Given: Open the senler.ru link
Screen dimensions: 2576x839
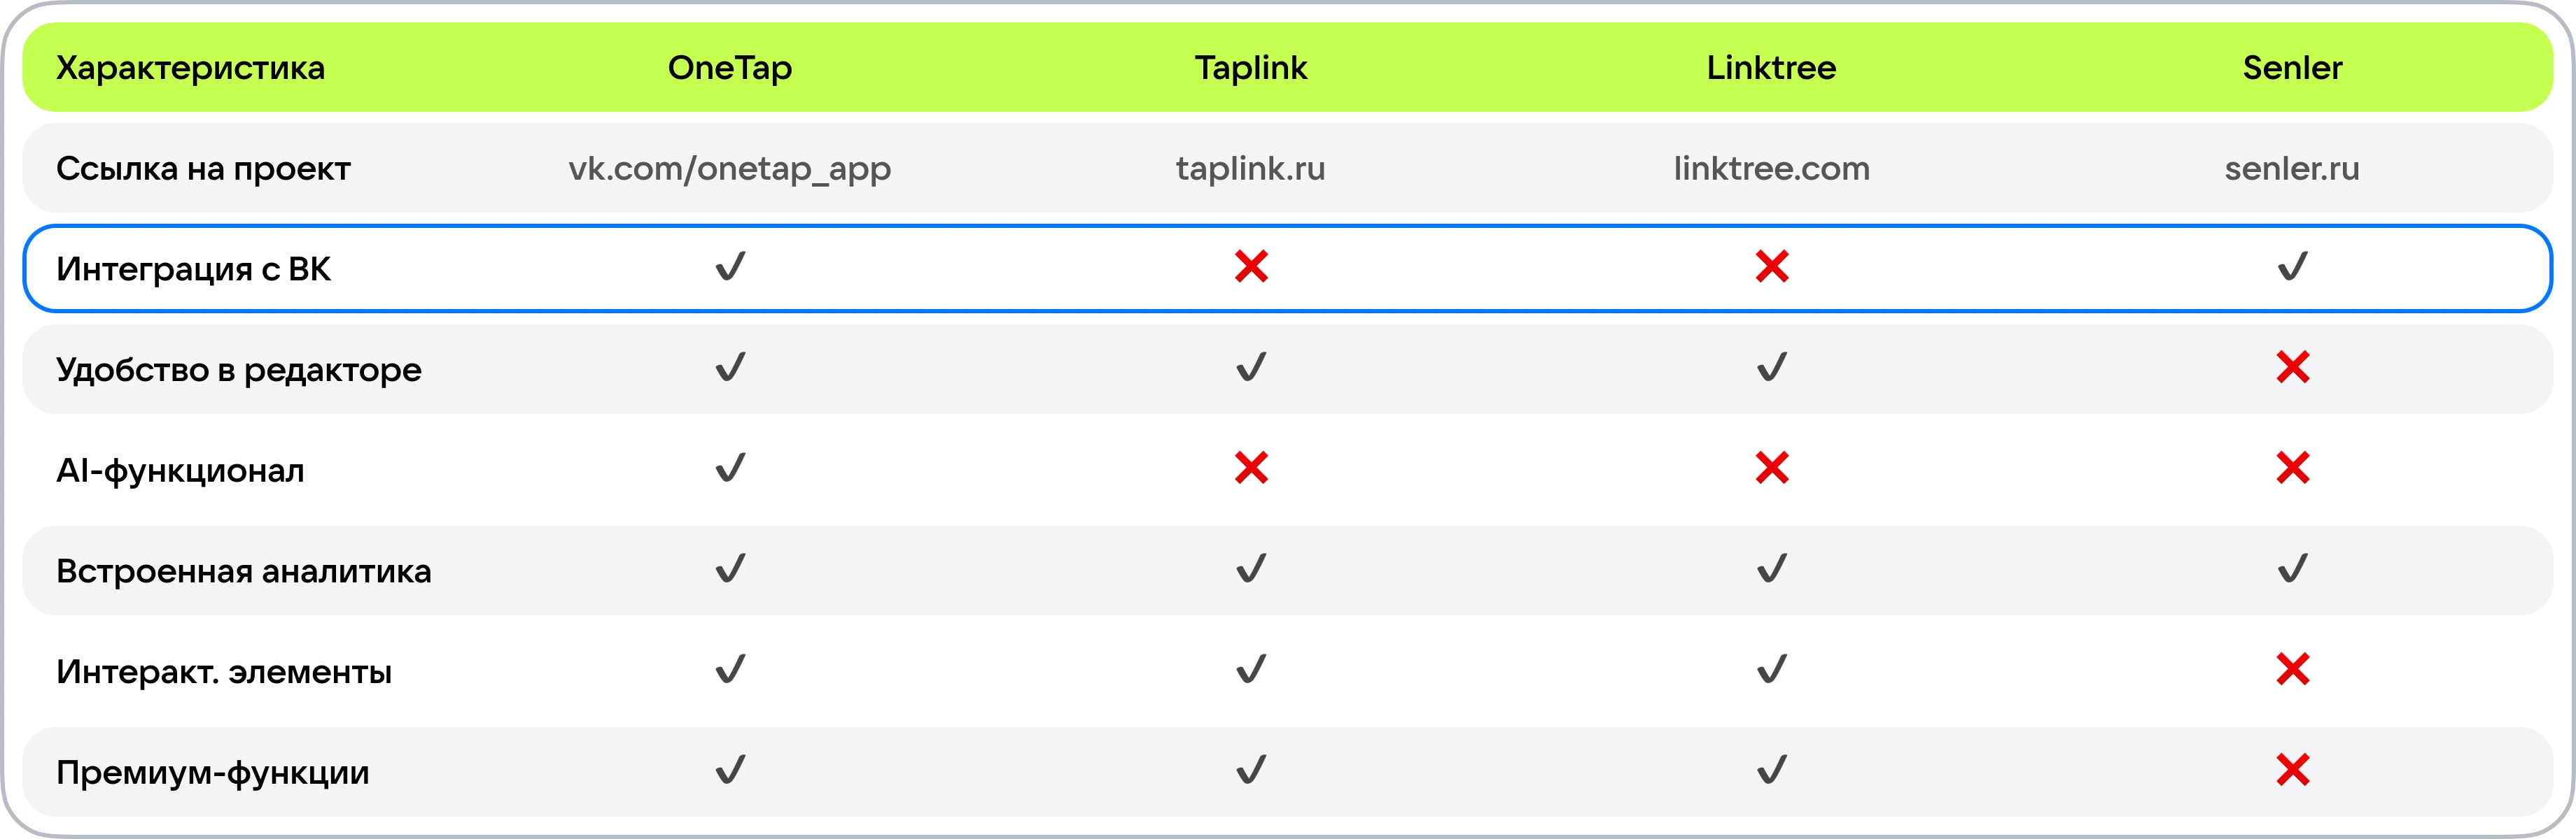Looking at the screenshot, I should pyautogui.click(x=2292, y=168).
